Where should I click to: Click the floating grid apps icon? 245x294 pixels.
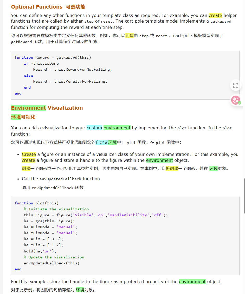pos(236,85)
